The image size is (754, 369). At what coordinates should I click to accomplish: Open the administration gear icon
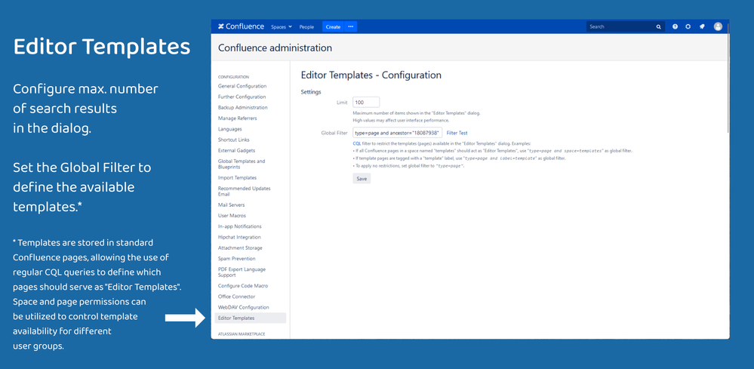point(688,27)
